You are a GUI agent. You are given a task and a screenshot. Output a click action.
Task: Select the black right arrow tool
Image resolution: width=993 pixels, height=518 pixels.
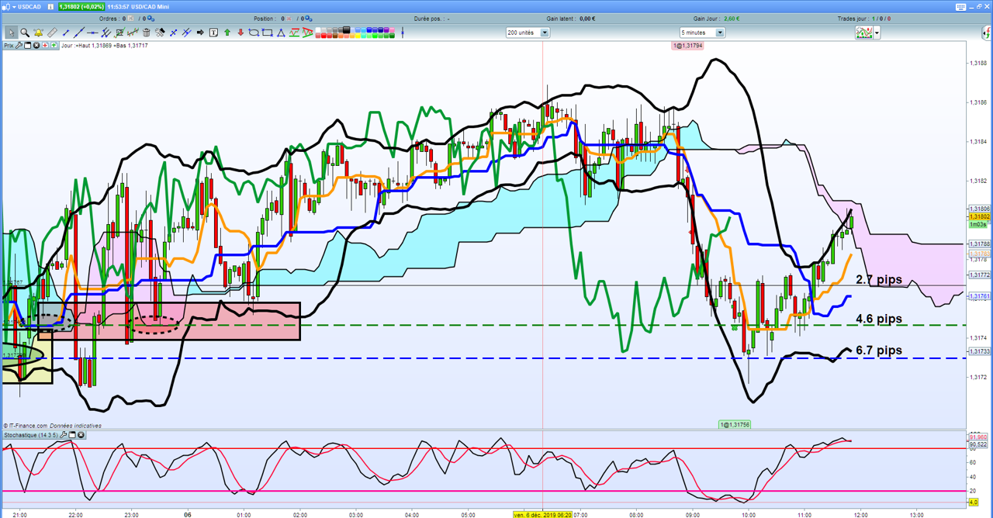click(200, 33)
